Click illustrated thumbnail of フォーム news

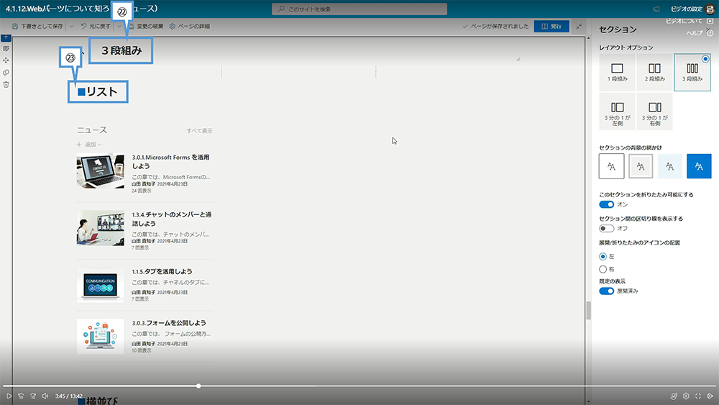[x=101, y=336]
